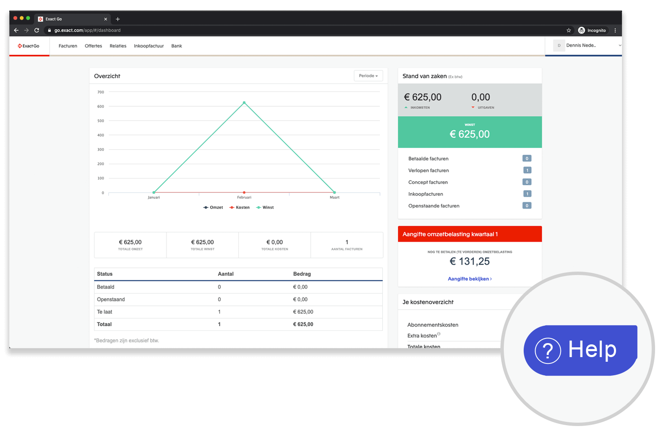Click the Totaal status row
Image resolution: width=661 pixels, height=440 pixels.
click(238, 324)
